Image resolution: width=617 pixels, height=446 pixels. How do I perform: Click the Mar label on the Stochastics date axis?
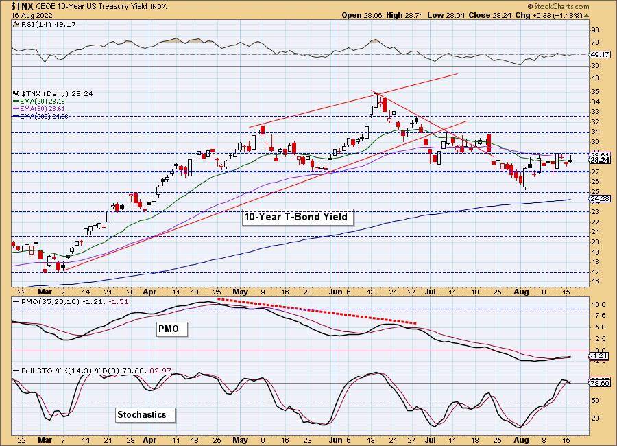pos(45,440)
